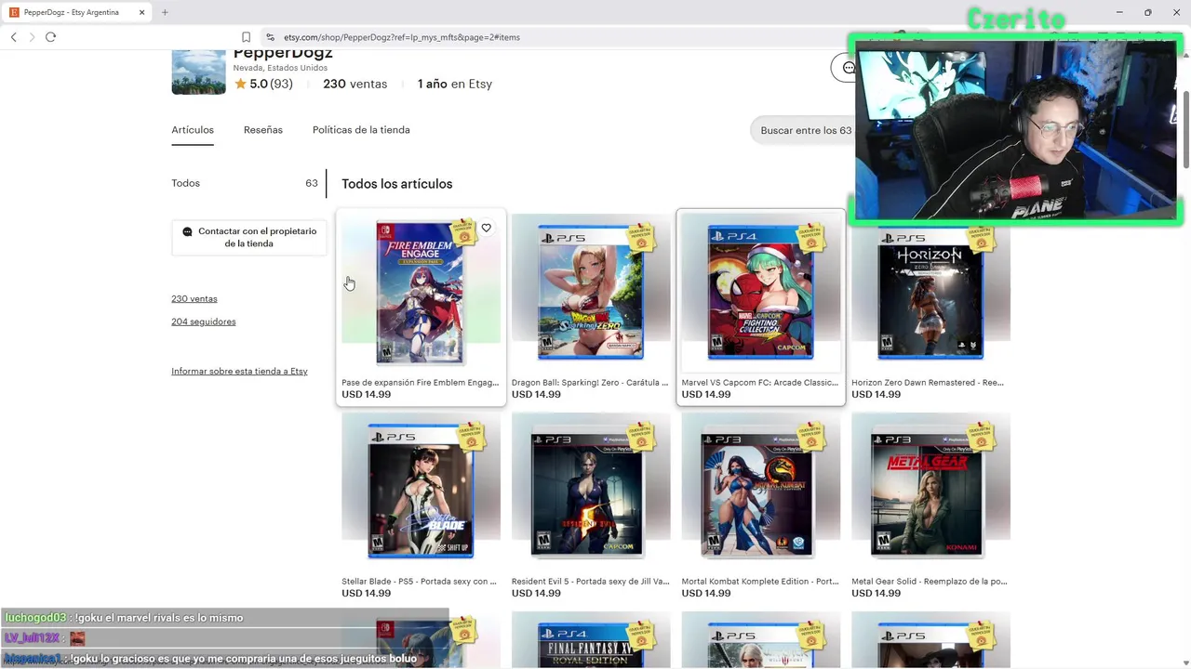
Task: Select the Todos 63 category filter
Action: pos(245,183)
